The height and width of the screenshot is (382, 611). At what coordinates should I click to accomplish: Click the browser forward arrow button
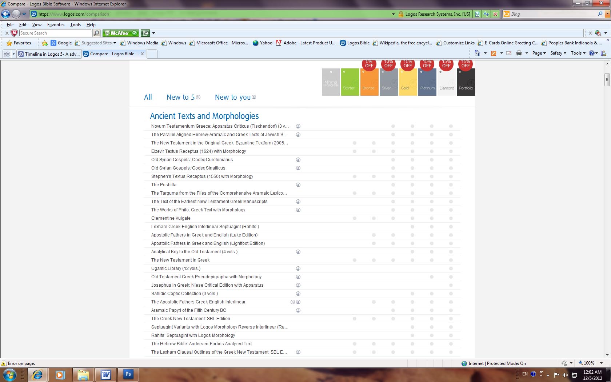coord(16,14)
